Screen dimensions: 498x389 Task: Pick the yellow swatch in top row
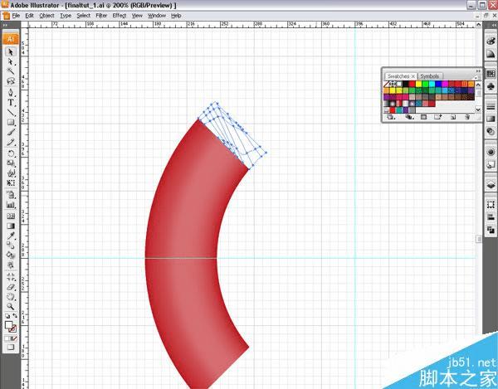point(419,84)
